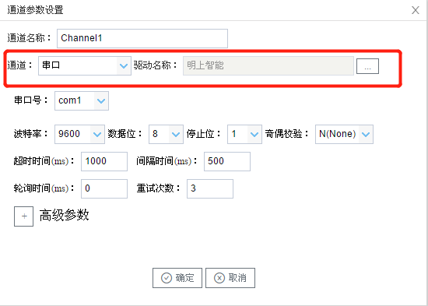Screen dimensions: 428x306
Task: Open the 串口号 dropdown showing com1
Action: click(82, 100)
